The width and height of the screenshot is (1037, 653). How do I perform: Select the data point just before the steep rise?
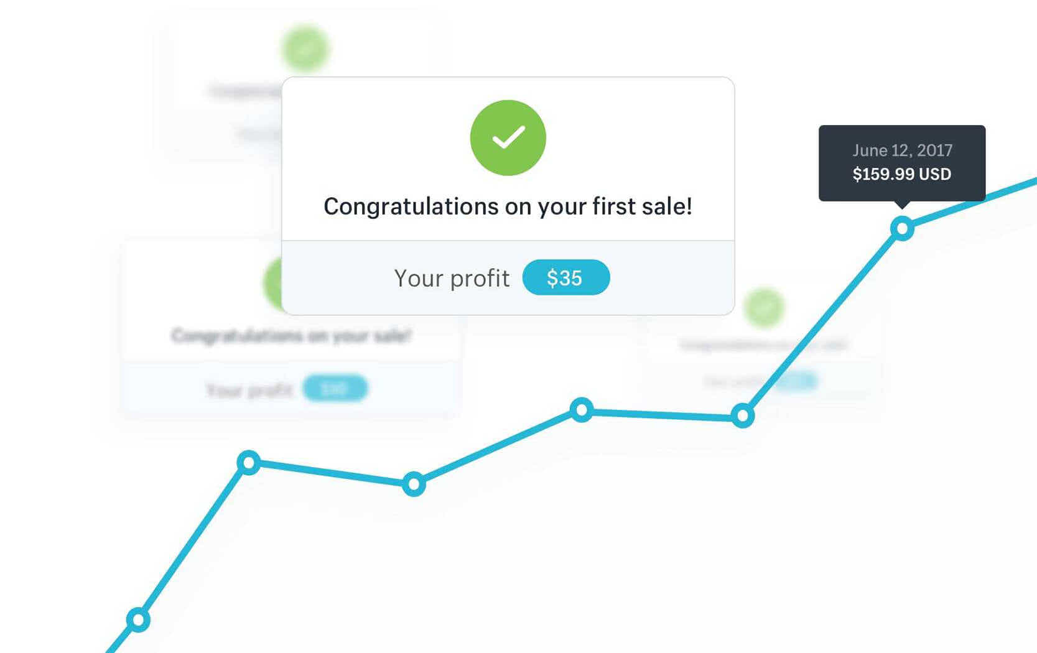[x=742, y=415]
